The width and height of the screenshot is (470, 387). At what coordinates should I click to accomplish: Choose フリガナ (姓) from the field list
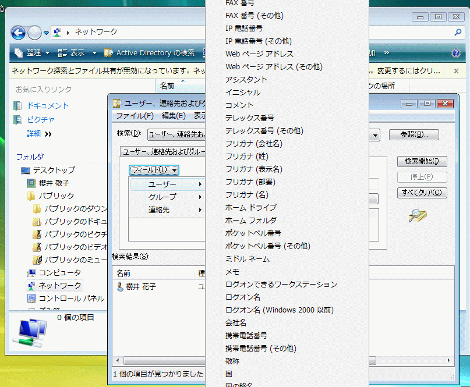247,157
